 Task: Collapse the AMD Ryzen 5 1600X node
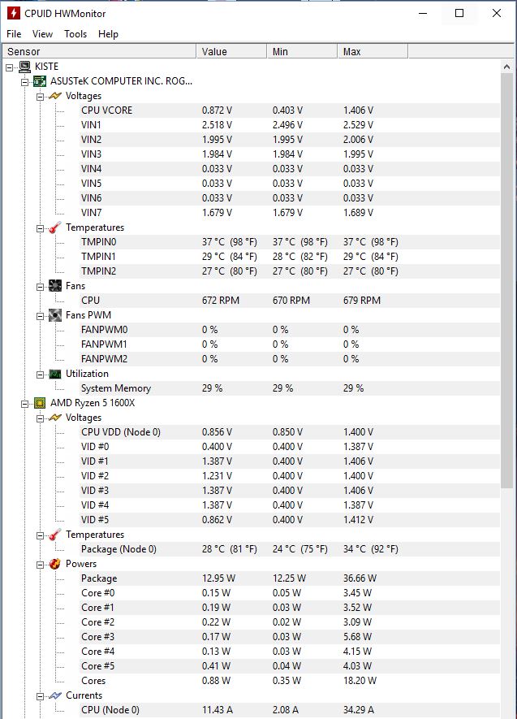click(x=24, y=405)
